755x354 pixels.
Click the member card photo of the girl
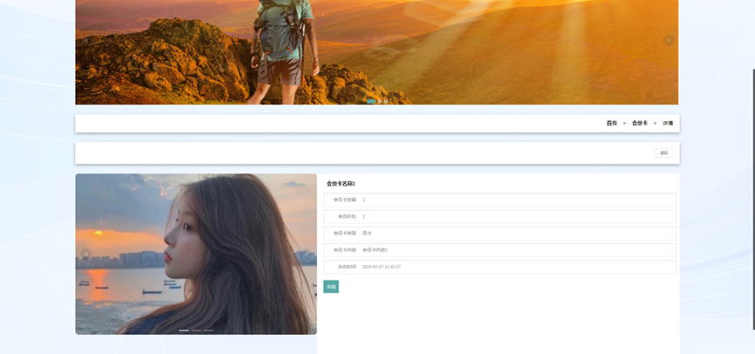pyautogui.click(x=196, y=254)
